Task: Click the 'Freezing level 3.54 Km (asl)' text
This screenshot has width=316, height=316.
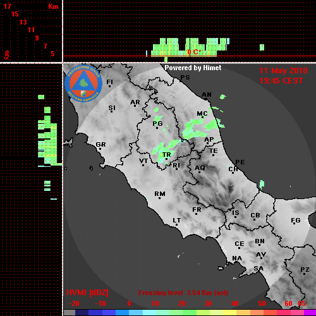Action: click(183, 293)
